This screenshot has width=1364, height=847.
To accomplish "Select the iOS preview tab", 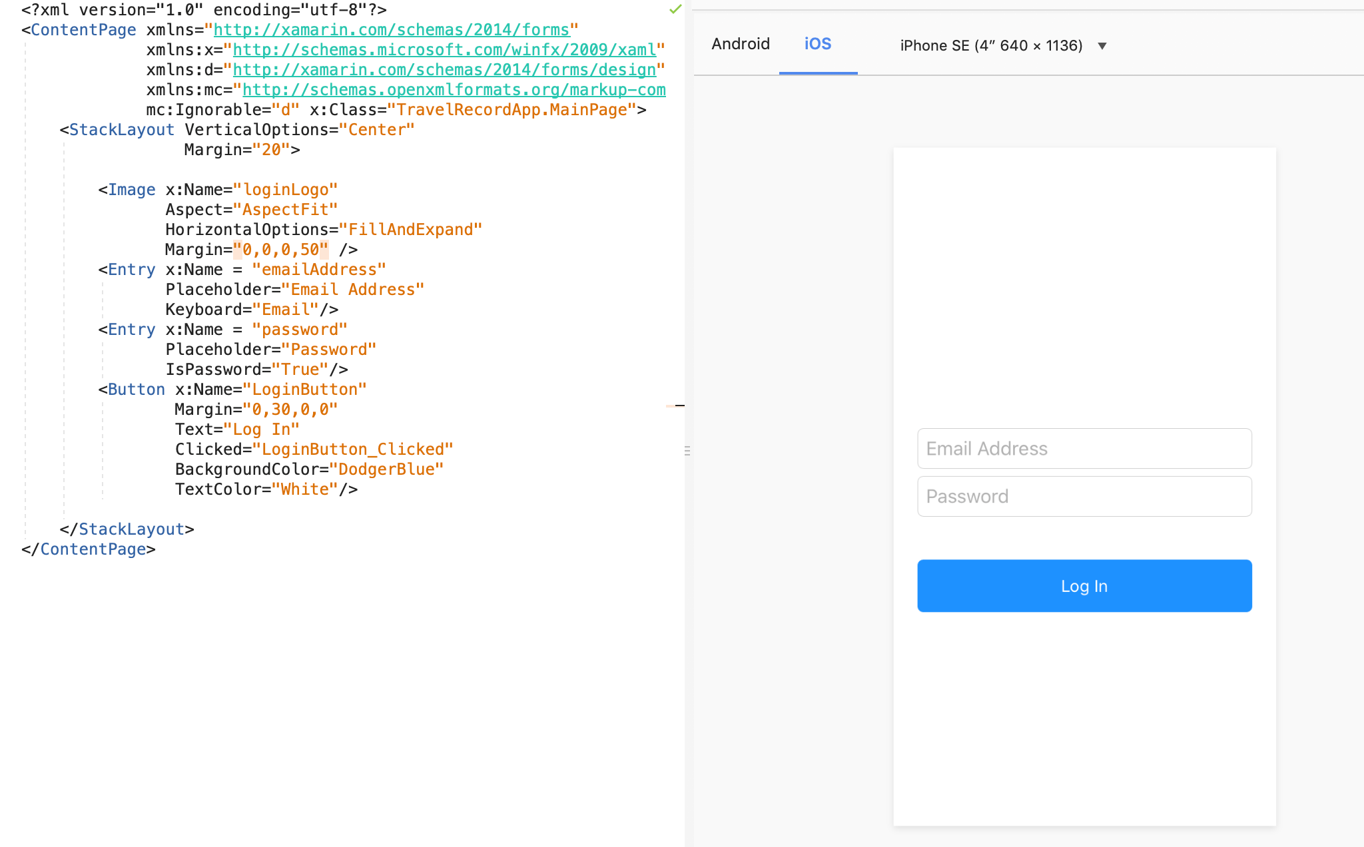I will pyautogui.click(x=817, y=44).
